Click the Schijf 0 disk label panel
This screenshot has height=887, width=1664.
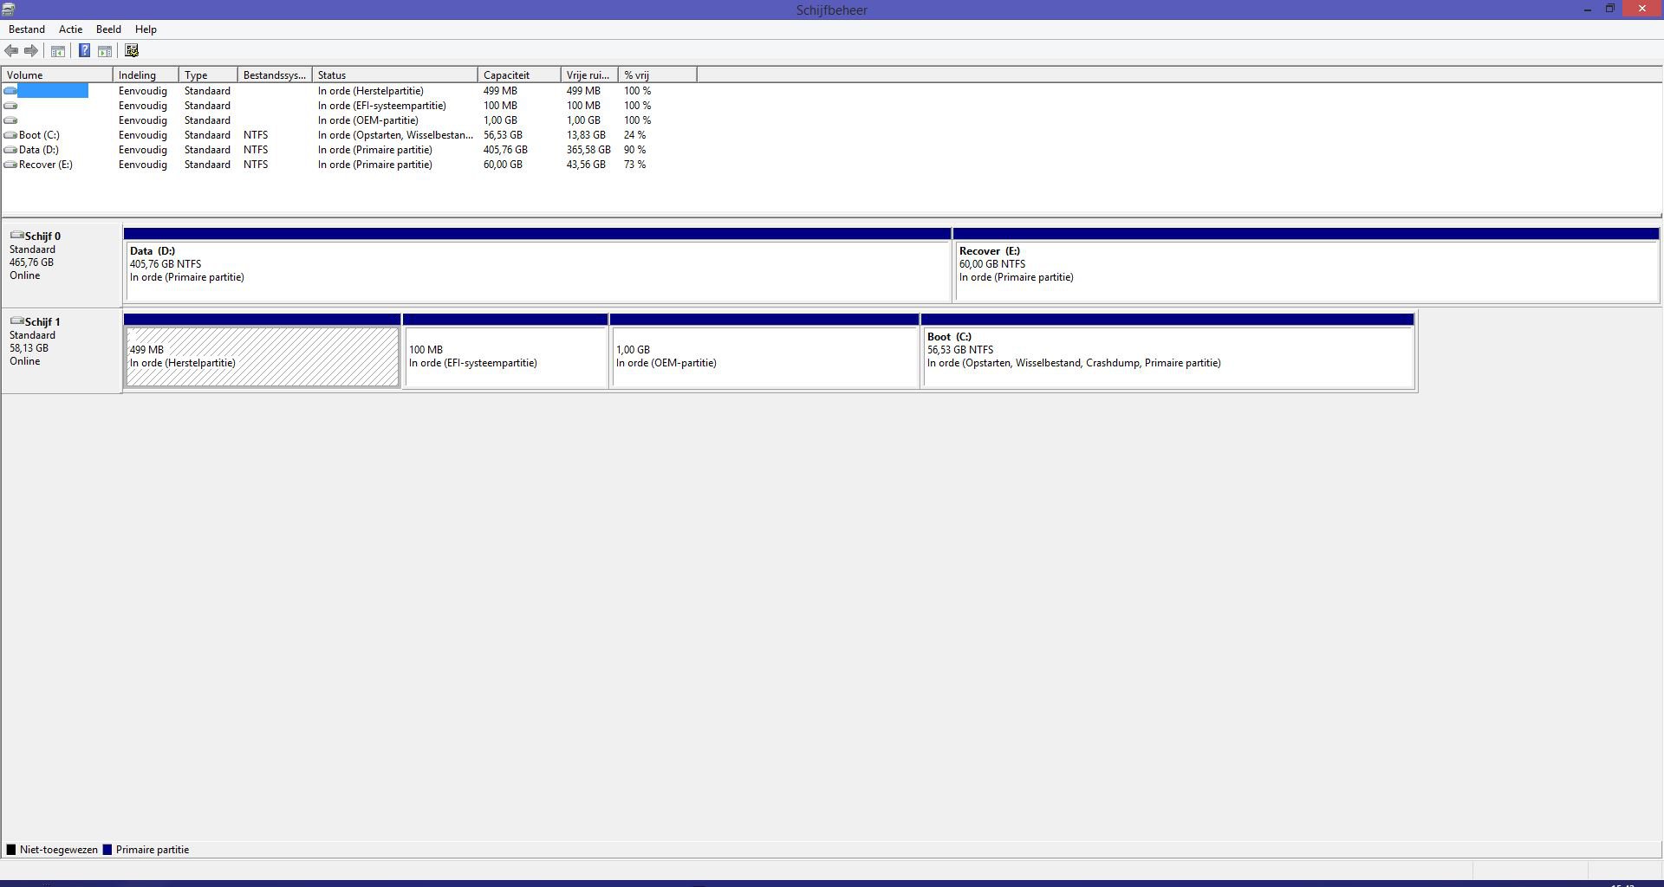[x=62, y=265]
